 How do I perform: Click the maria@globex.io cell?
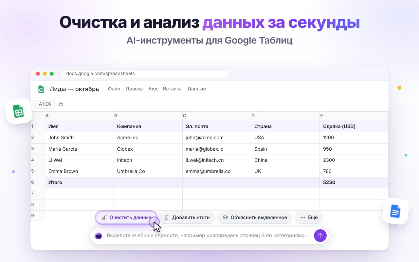click(x=217, y=149)
